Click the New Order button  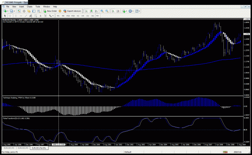[50, 11]
